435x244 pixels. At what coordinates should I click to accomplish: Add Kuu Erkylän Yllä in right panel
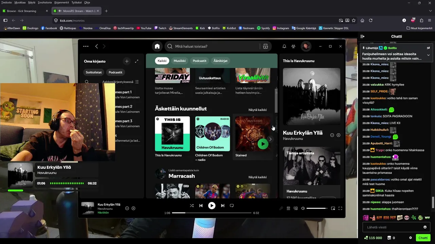click(x=338, y=135)
